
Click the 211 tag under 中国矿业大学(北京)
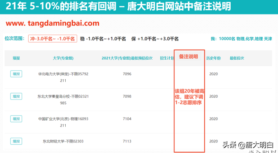point(63,126)
